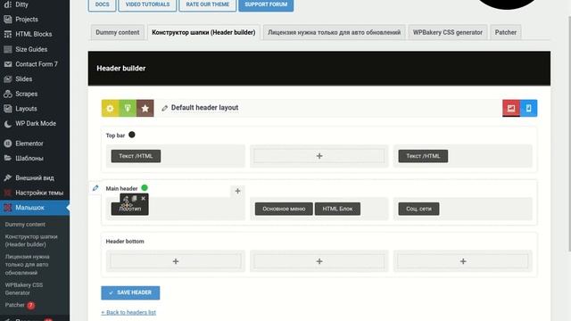Open Dummy content submenu link in sidebar

pos(25,225)
